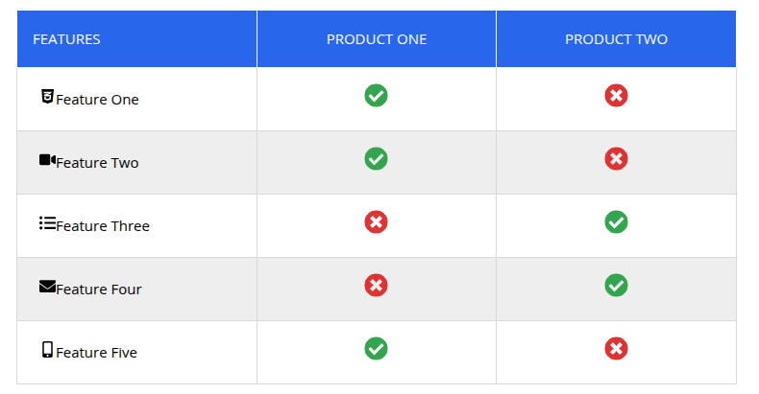Click green check for Feature Three, Product Two
The width and height of the screenshot is (759, 394).
pos(616,222)
